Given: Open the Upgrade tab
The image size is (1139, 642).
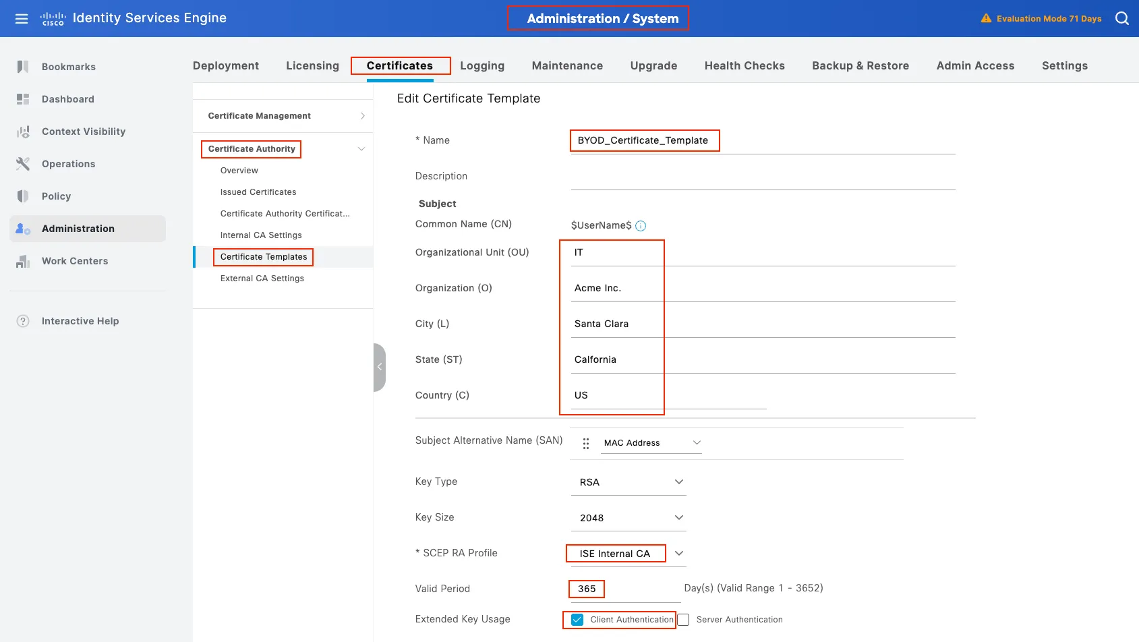Looking at the screenshot, I should [x=653, y=65].
